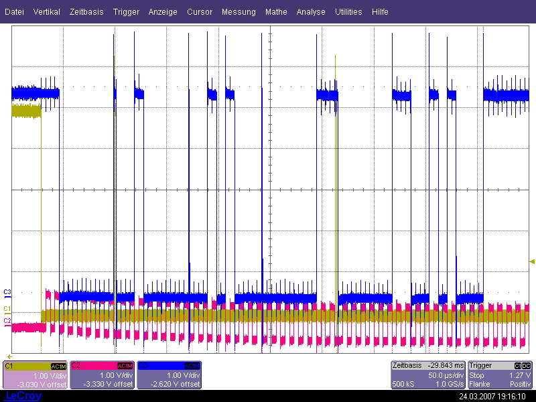Click the -29.843 ms delay value

pos(446,365)
